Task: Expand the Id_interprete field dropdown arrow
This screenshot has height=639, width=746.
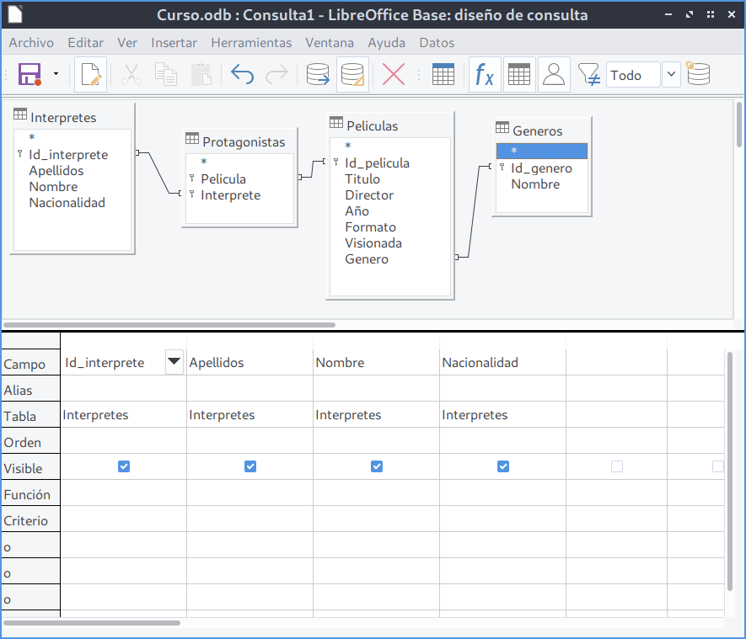Action: pyautogui.click(x=174, y=362)
